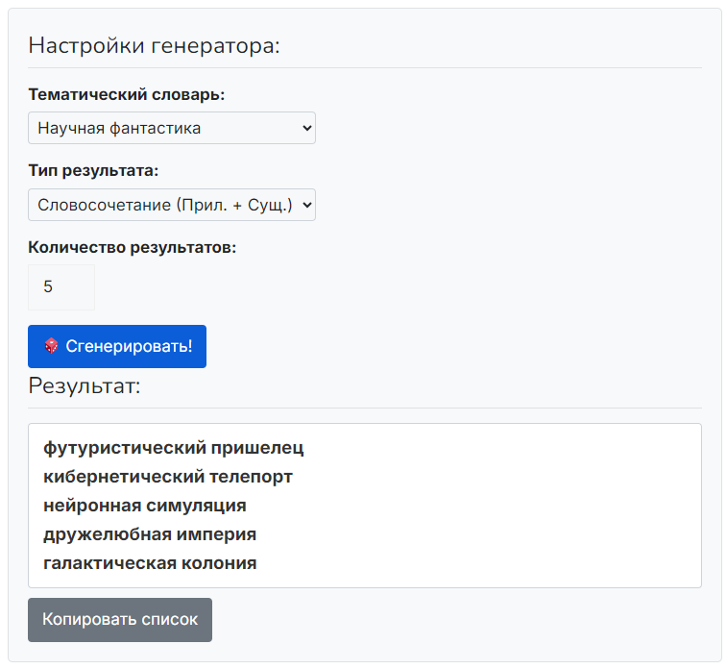Select result галактическая колония
727x669 pixels.
[x=150, y=563]
